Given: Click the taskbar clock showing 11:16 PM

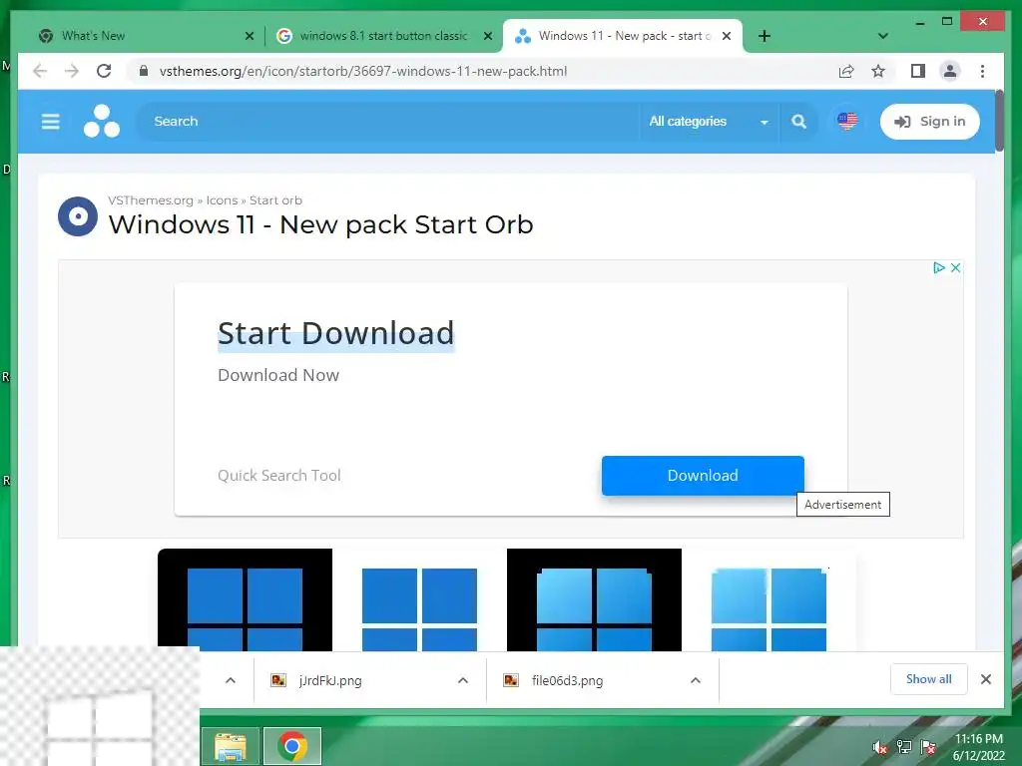Looking at the screenshot, I should point(978,747).
